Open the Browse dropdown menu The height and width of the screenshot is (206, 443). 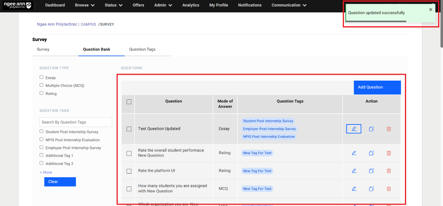coord(85,5)
